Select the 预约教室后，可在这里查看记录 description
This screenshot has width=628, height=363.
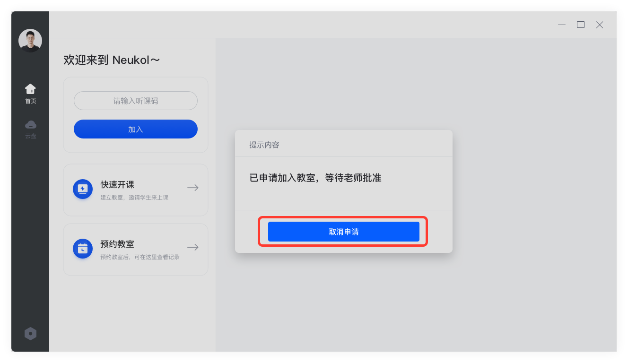pos(140,257)
